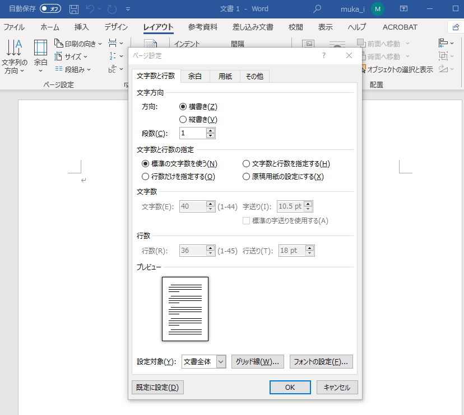Open Customize Quick Access Toolbar arrow

point(128,9)
